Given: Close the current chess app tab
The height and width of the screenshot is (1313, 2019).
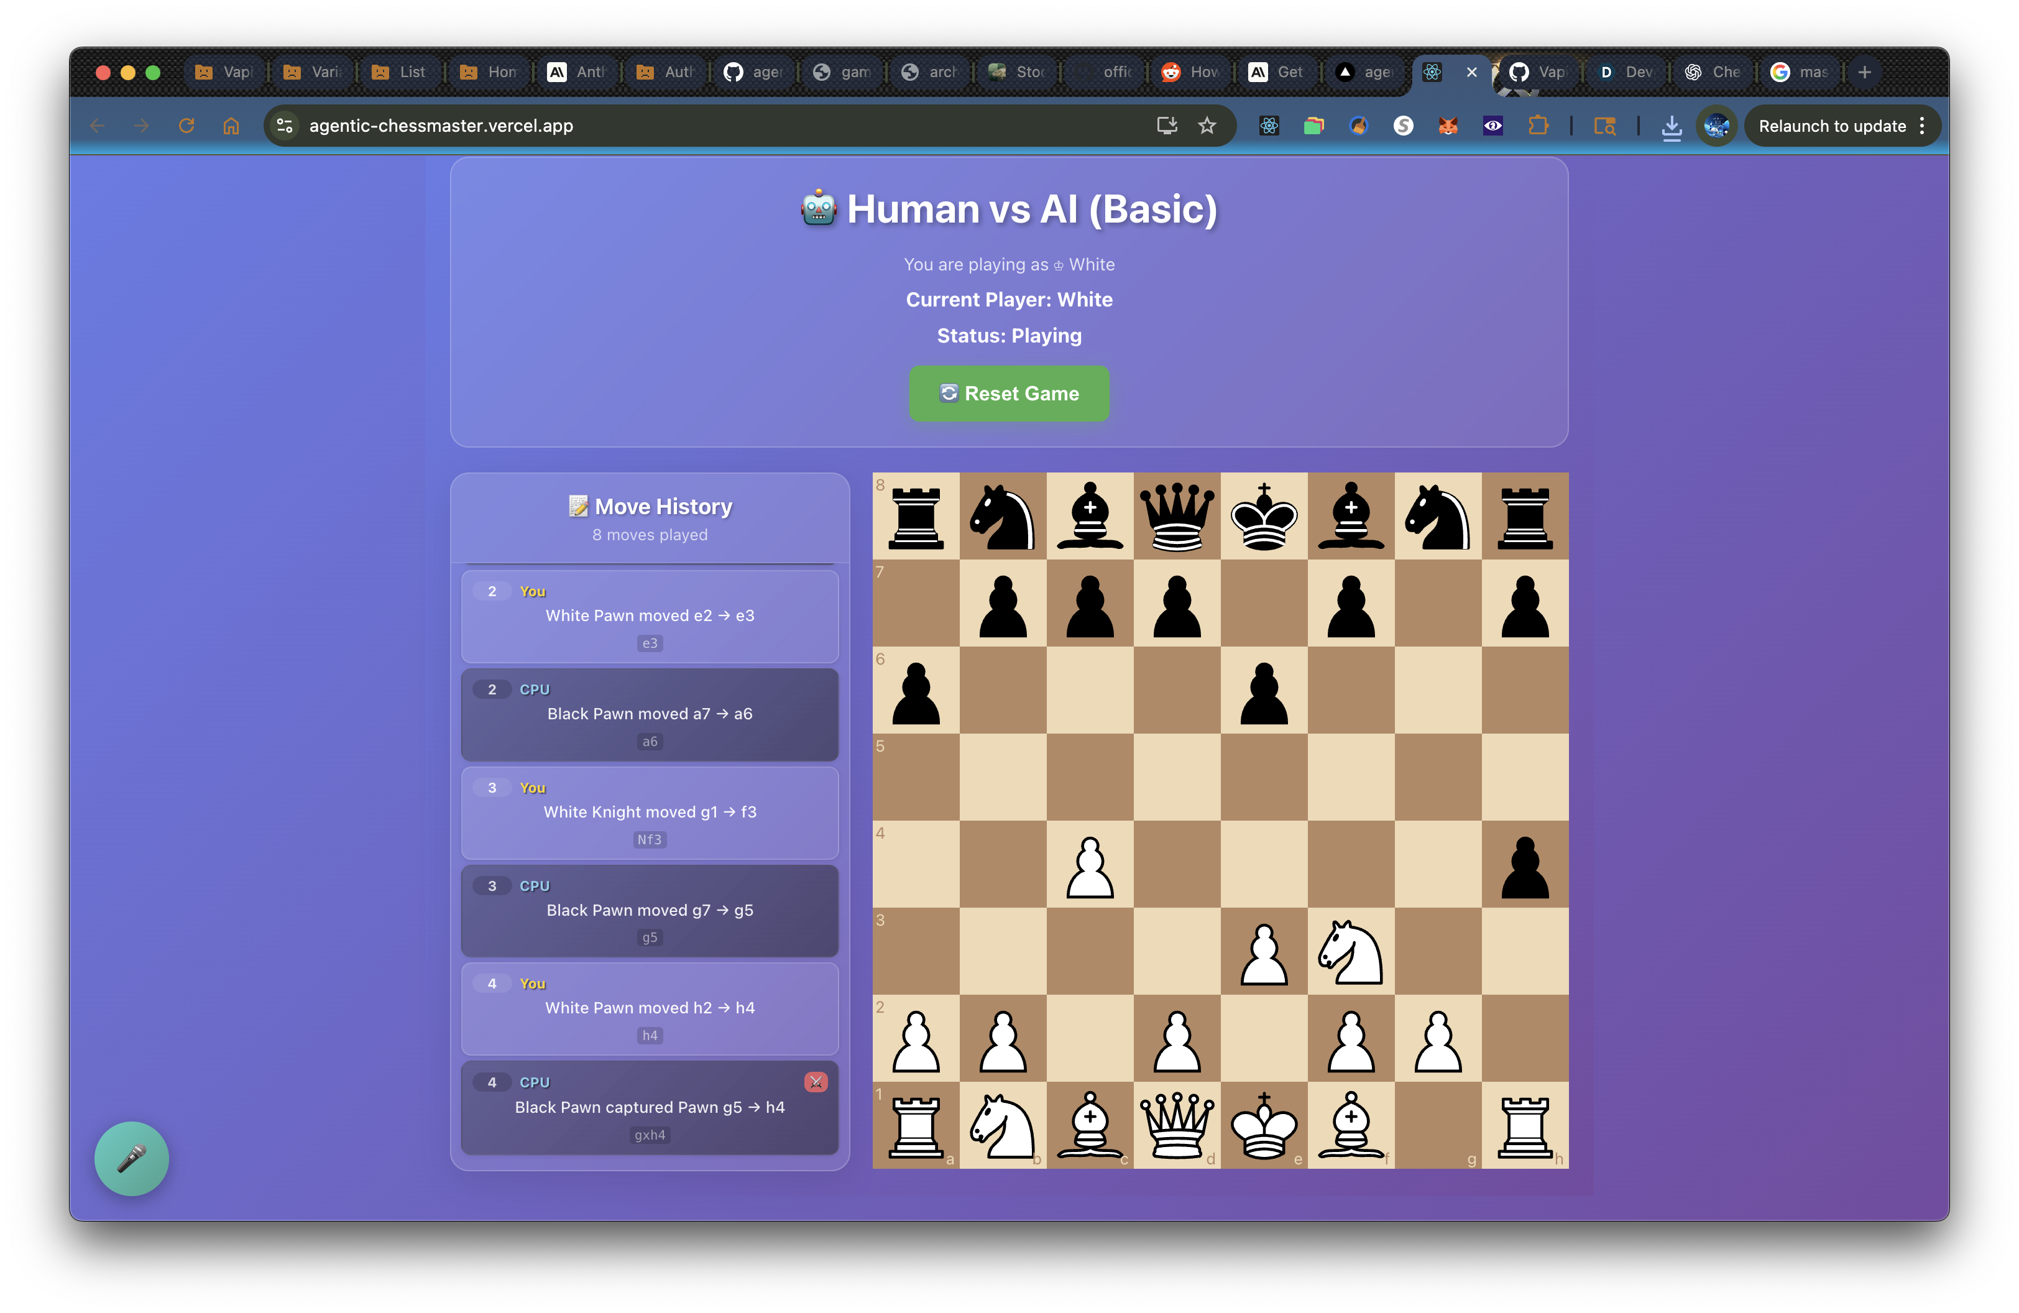Looking at the screenshot, I should point(1472,72).
